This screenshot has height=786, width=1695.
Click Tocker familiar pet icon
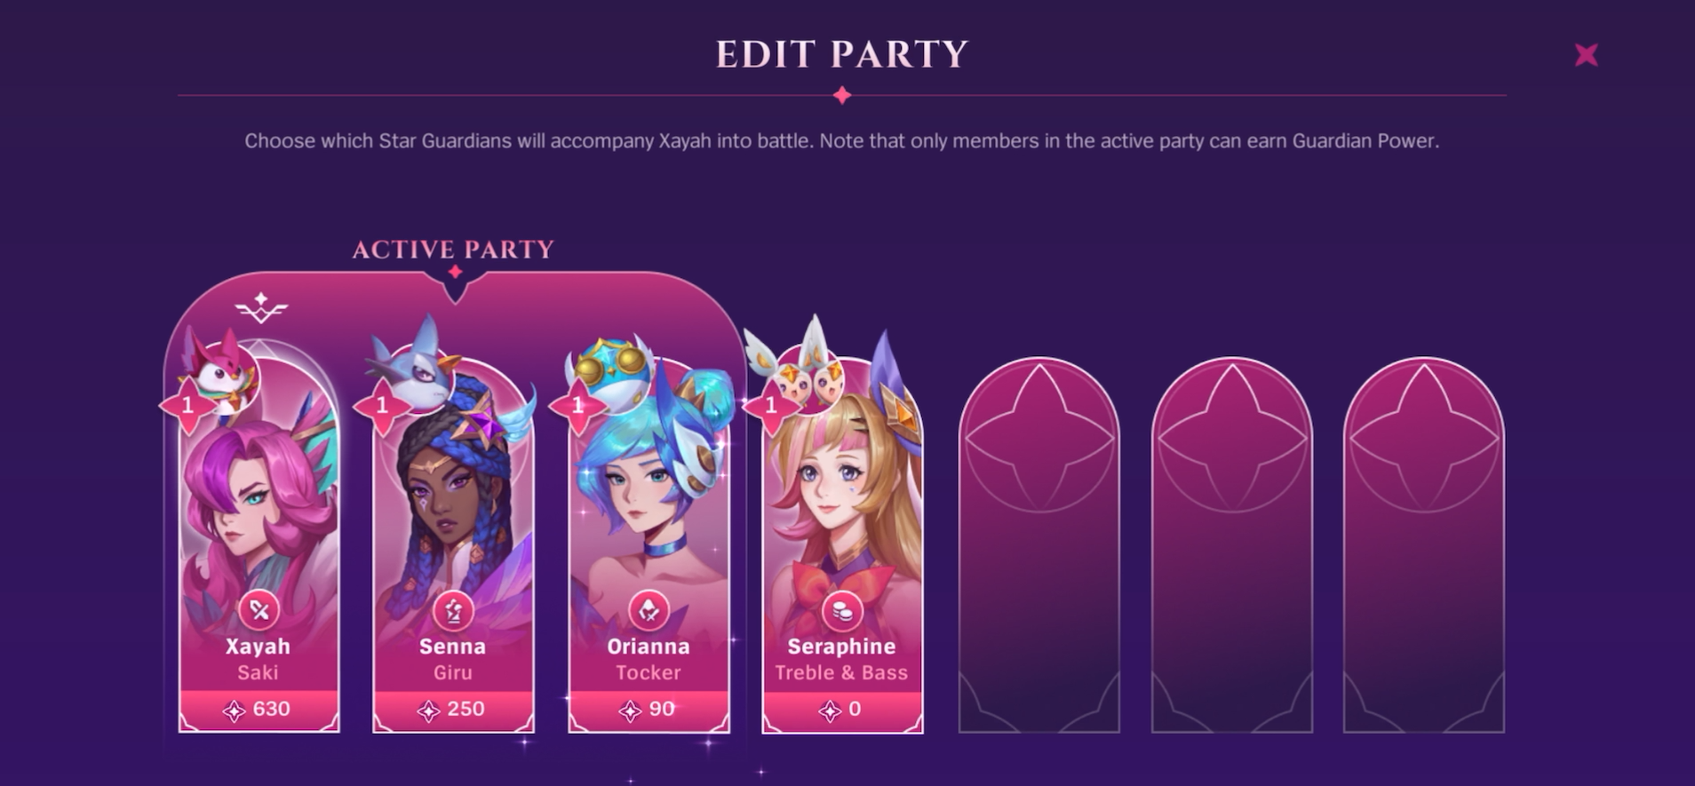pyautogui.click(x=611, y=364)
